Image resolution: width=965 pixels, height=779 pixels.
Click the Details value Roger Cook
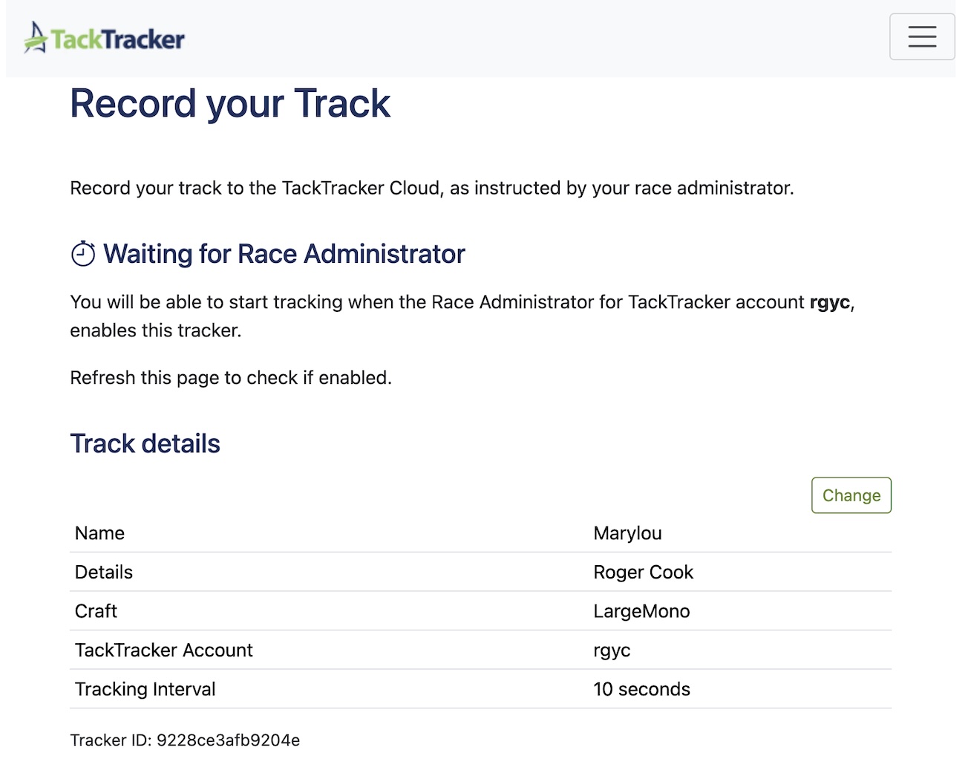(x=643, y=572)
